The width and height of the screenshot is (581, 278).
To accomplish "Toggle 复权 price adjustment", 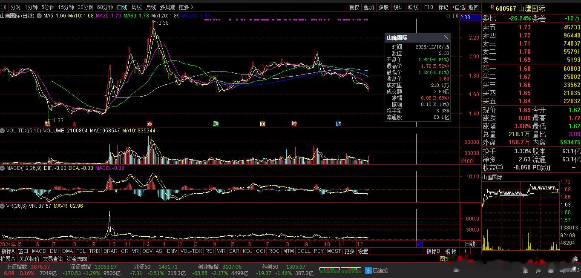I will tap(354, 7).
